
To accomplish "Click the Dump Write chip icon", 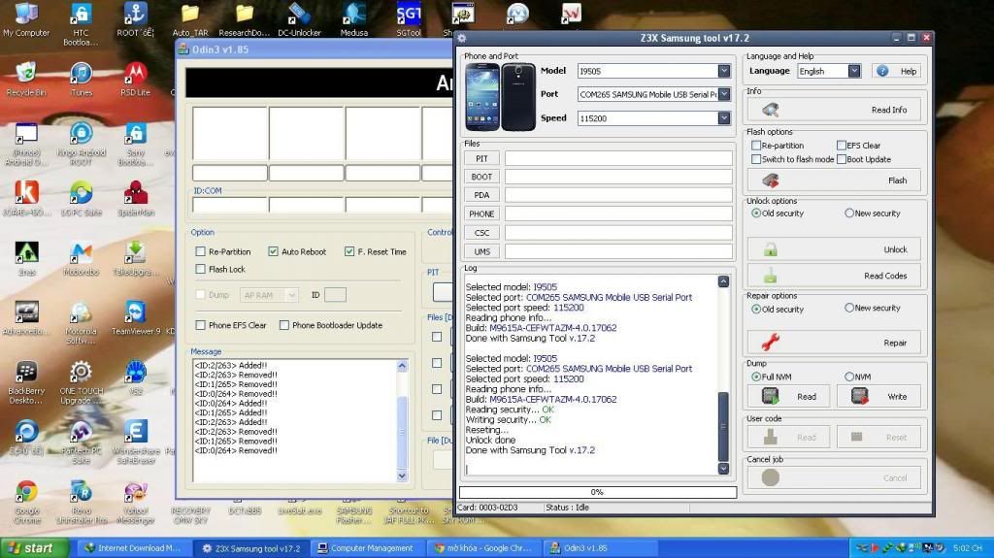I will 860,396.
